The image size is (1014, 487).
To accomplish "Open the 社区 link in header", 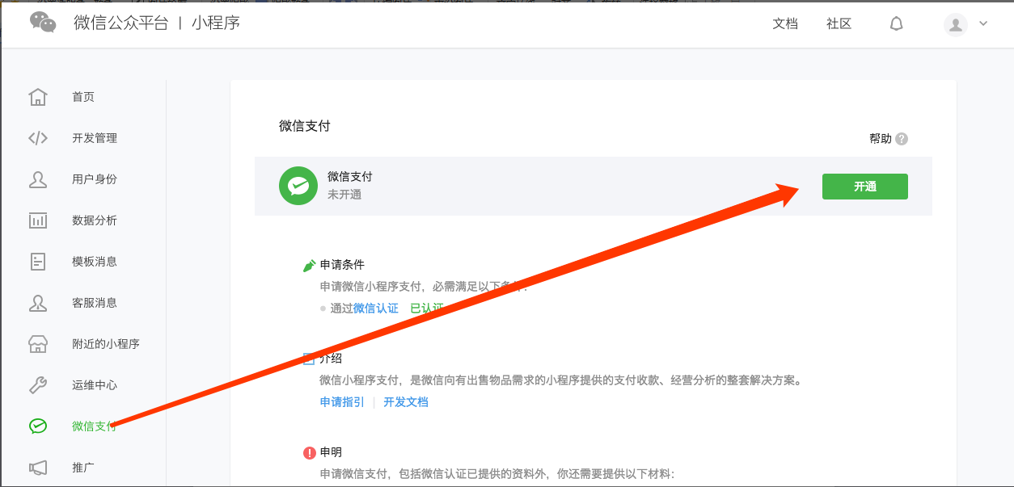I will [x=839, y=24].
